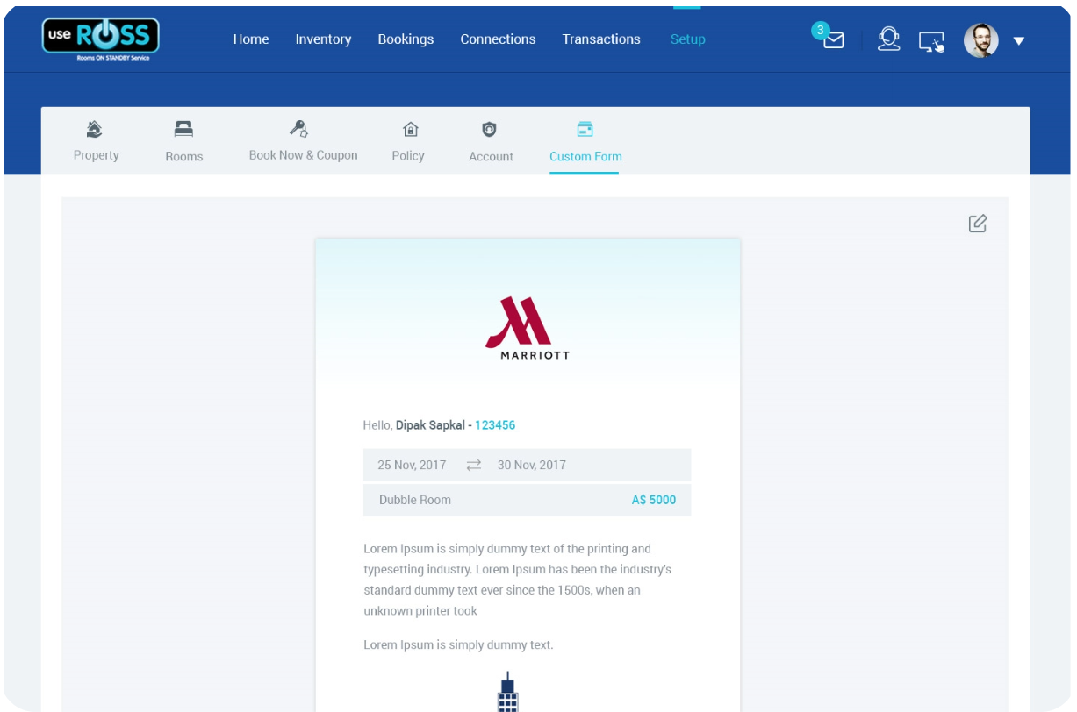Click 'Lorem Ipsum is simply dummy text.' line

point(458,644)
